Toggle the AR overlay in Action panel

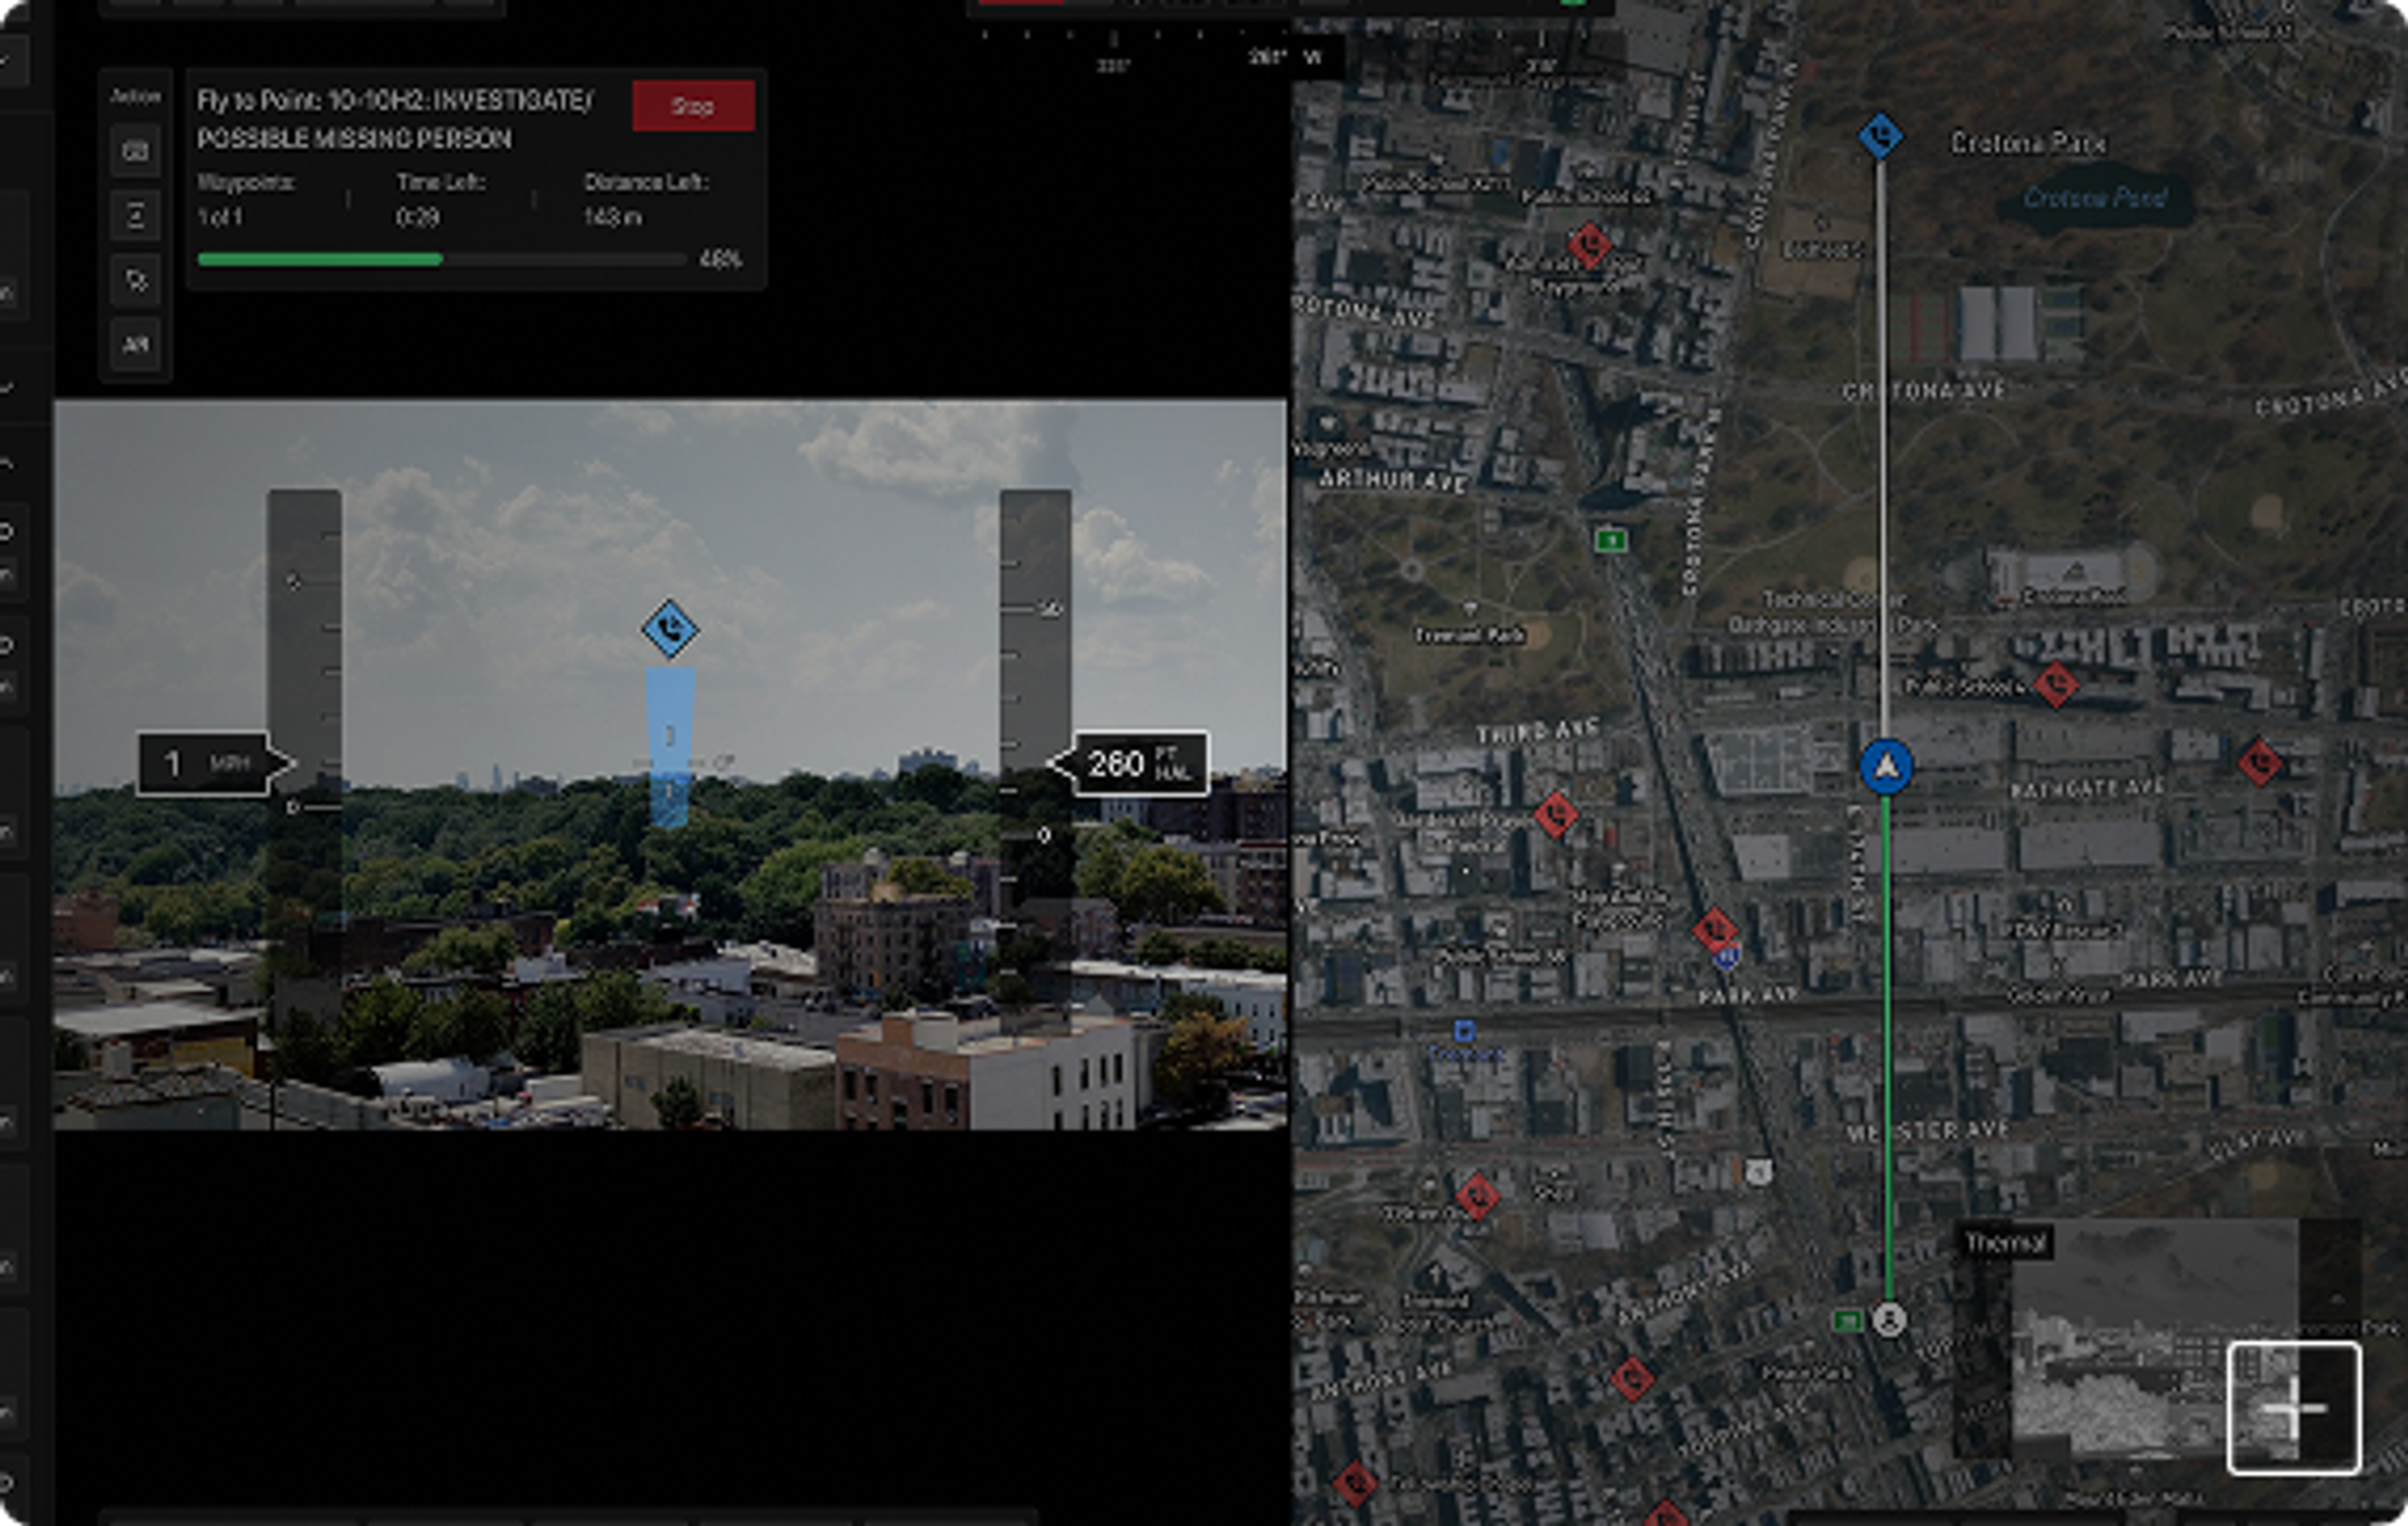pos(135,345)
